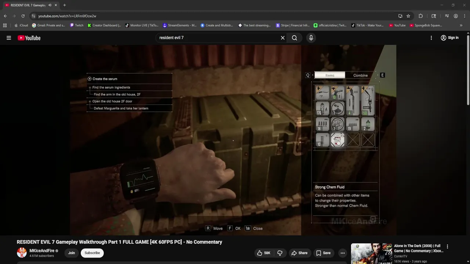
Task: Open YouTube settings three-dot menu
Action: click(431, 38)
